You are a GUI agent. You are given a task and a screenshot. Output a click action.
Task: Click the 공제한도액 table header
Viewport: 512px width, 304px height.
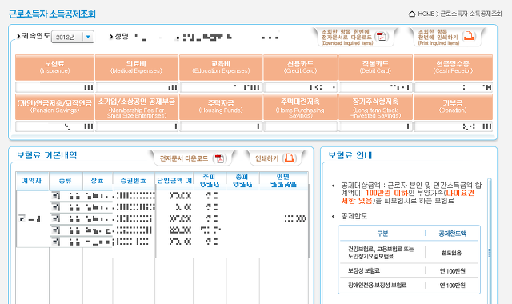coord(452,234)
